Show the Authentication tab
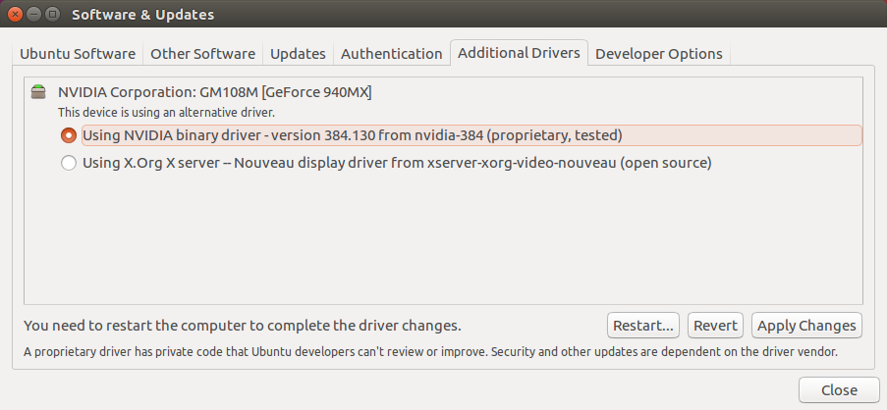 point(392,54)
